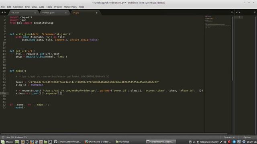Click the oleg_id value 56501012
This screenshot has height=144, width=257.
pos(37,85)
